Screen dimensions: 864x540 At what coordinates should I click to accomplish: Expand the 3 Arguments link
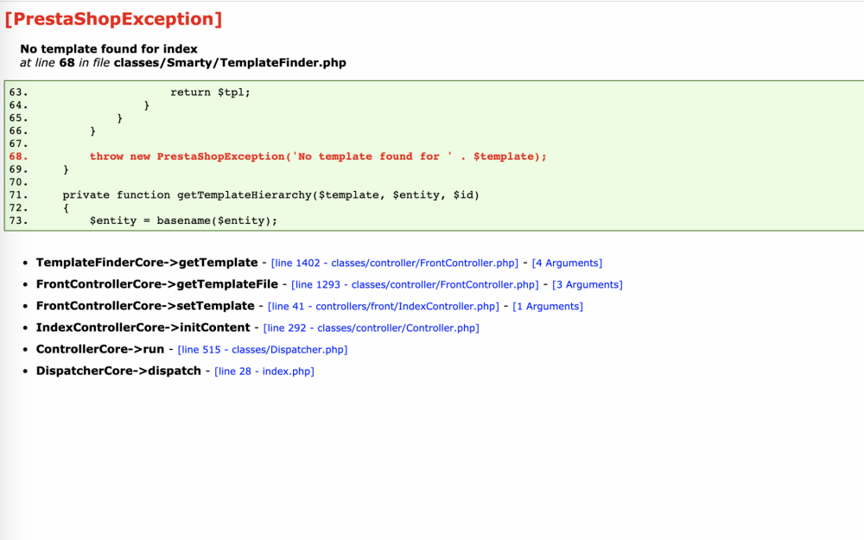click(588, 284)
